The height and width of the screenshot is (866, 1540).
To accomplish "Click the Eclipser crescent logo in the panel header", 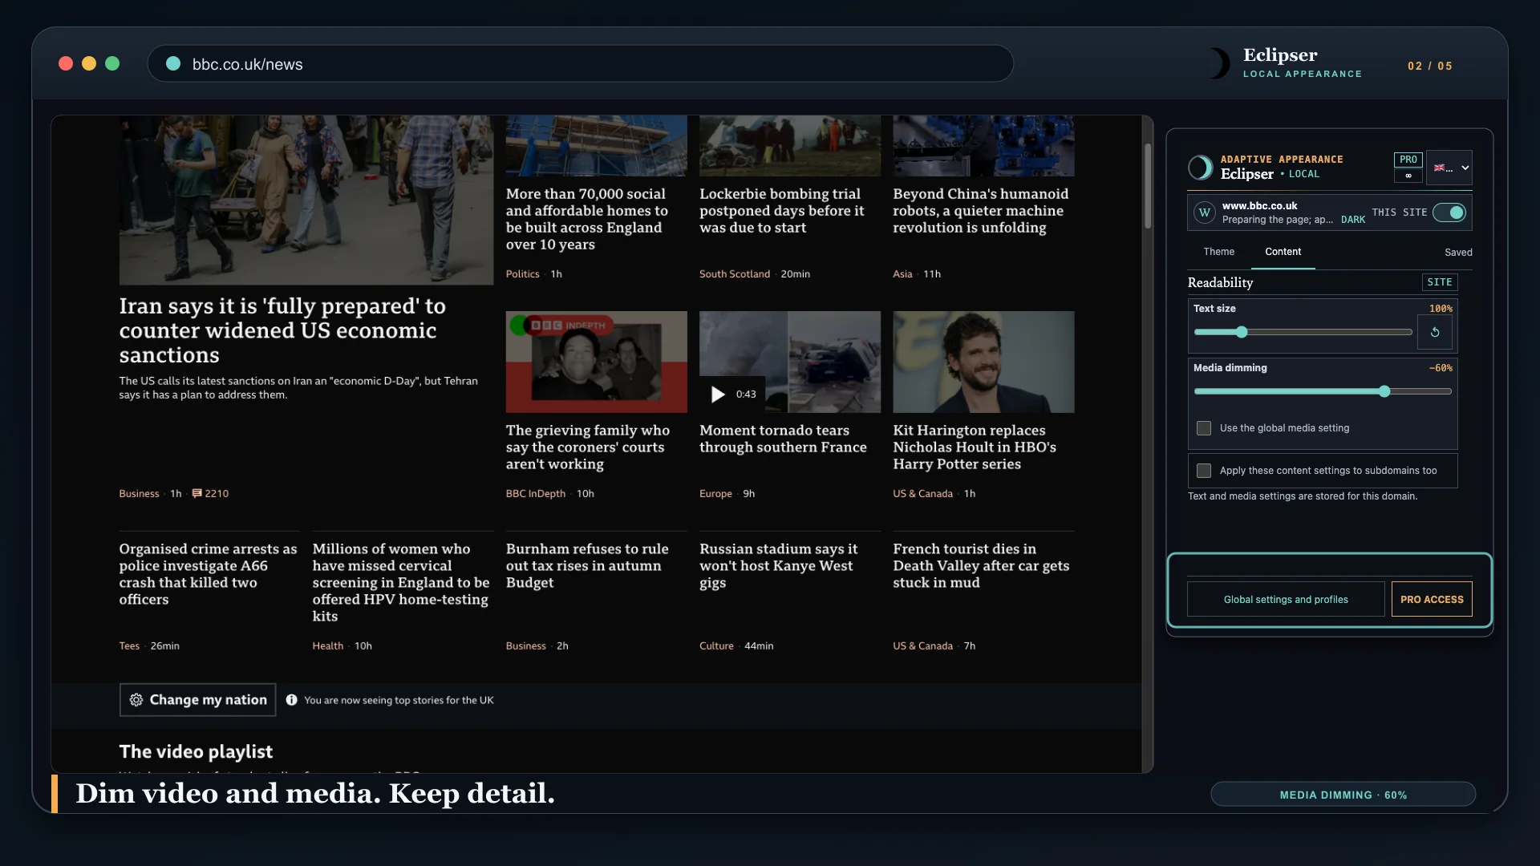I will pyautogui.click(x=1200, y=167).
